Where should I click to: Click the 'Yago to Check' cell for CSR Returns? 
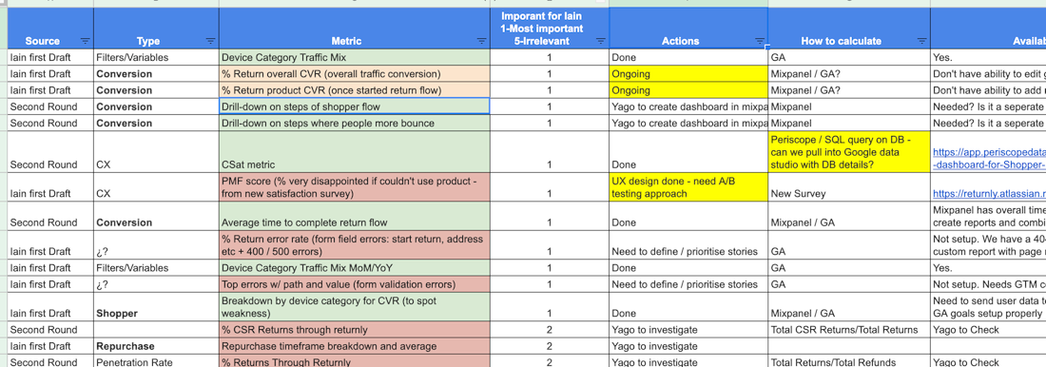pyautogui.click(x=989, y=330)
